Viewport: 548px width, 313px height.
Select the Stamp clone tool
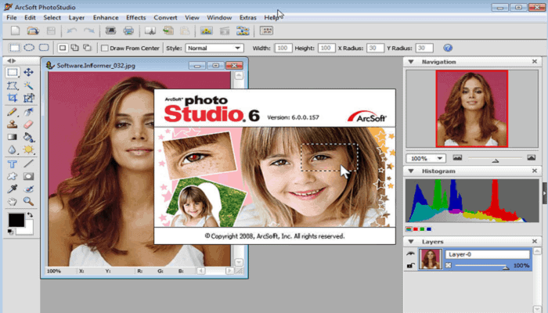point(13,124)
